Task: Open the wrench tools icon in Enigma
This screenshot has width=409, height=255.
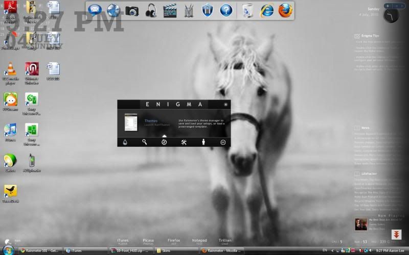Action: pyautogui.click(x=184, y=142)
